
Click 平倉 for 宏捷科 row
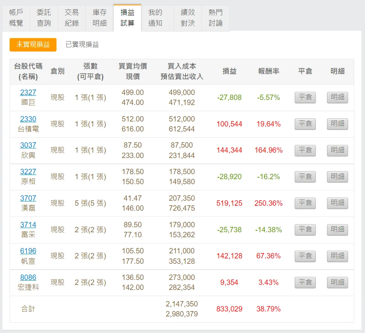tap(305, 283)
